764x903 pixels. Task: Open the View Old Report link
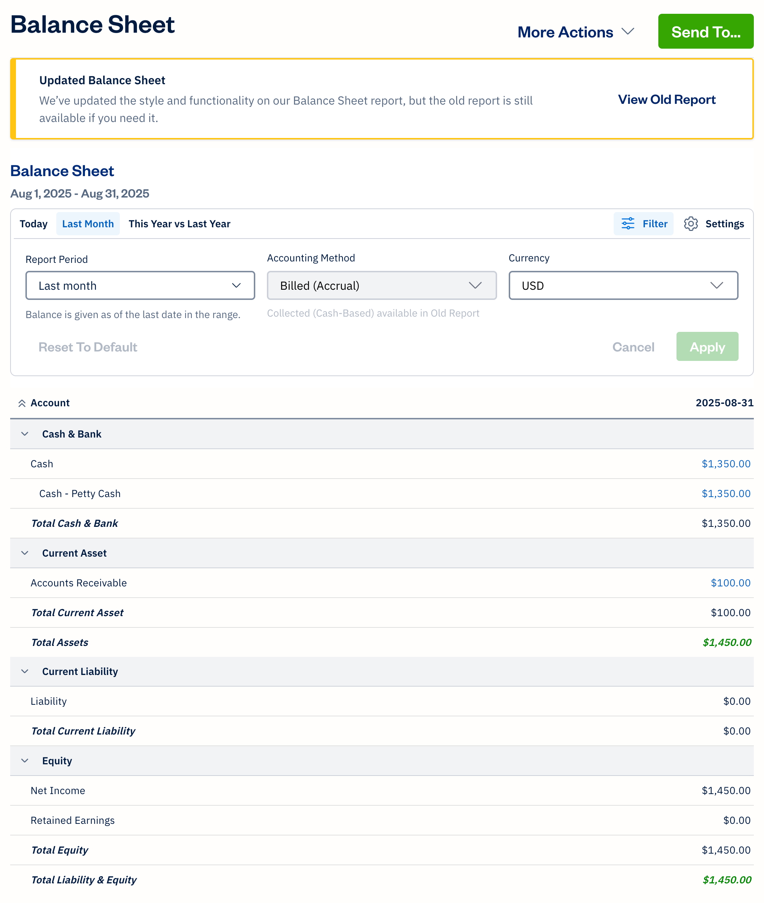pyautogui.click(x=667, y=99)
